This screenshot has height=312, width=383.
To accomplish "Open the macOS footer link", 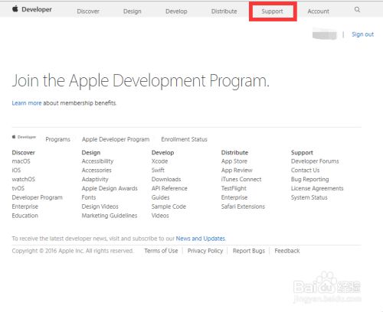I will tap(21, 161).
